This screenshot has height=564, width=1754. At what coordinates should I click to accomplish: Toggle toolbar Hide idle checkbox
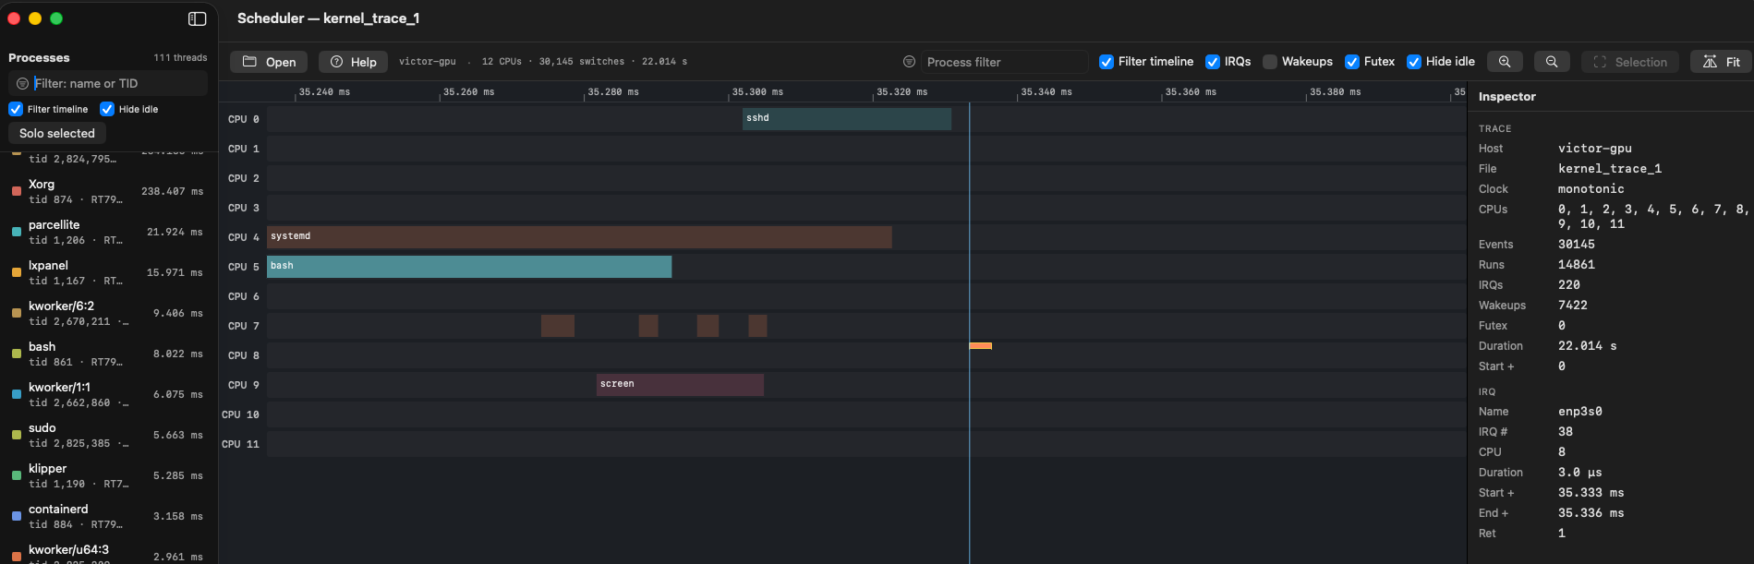[x=1414, y=62]
